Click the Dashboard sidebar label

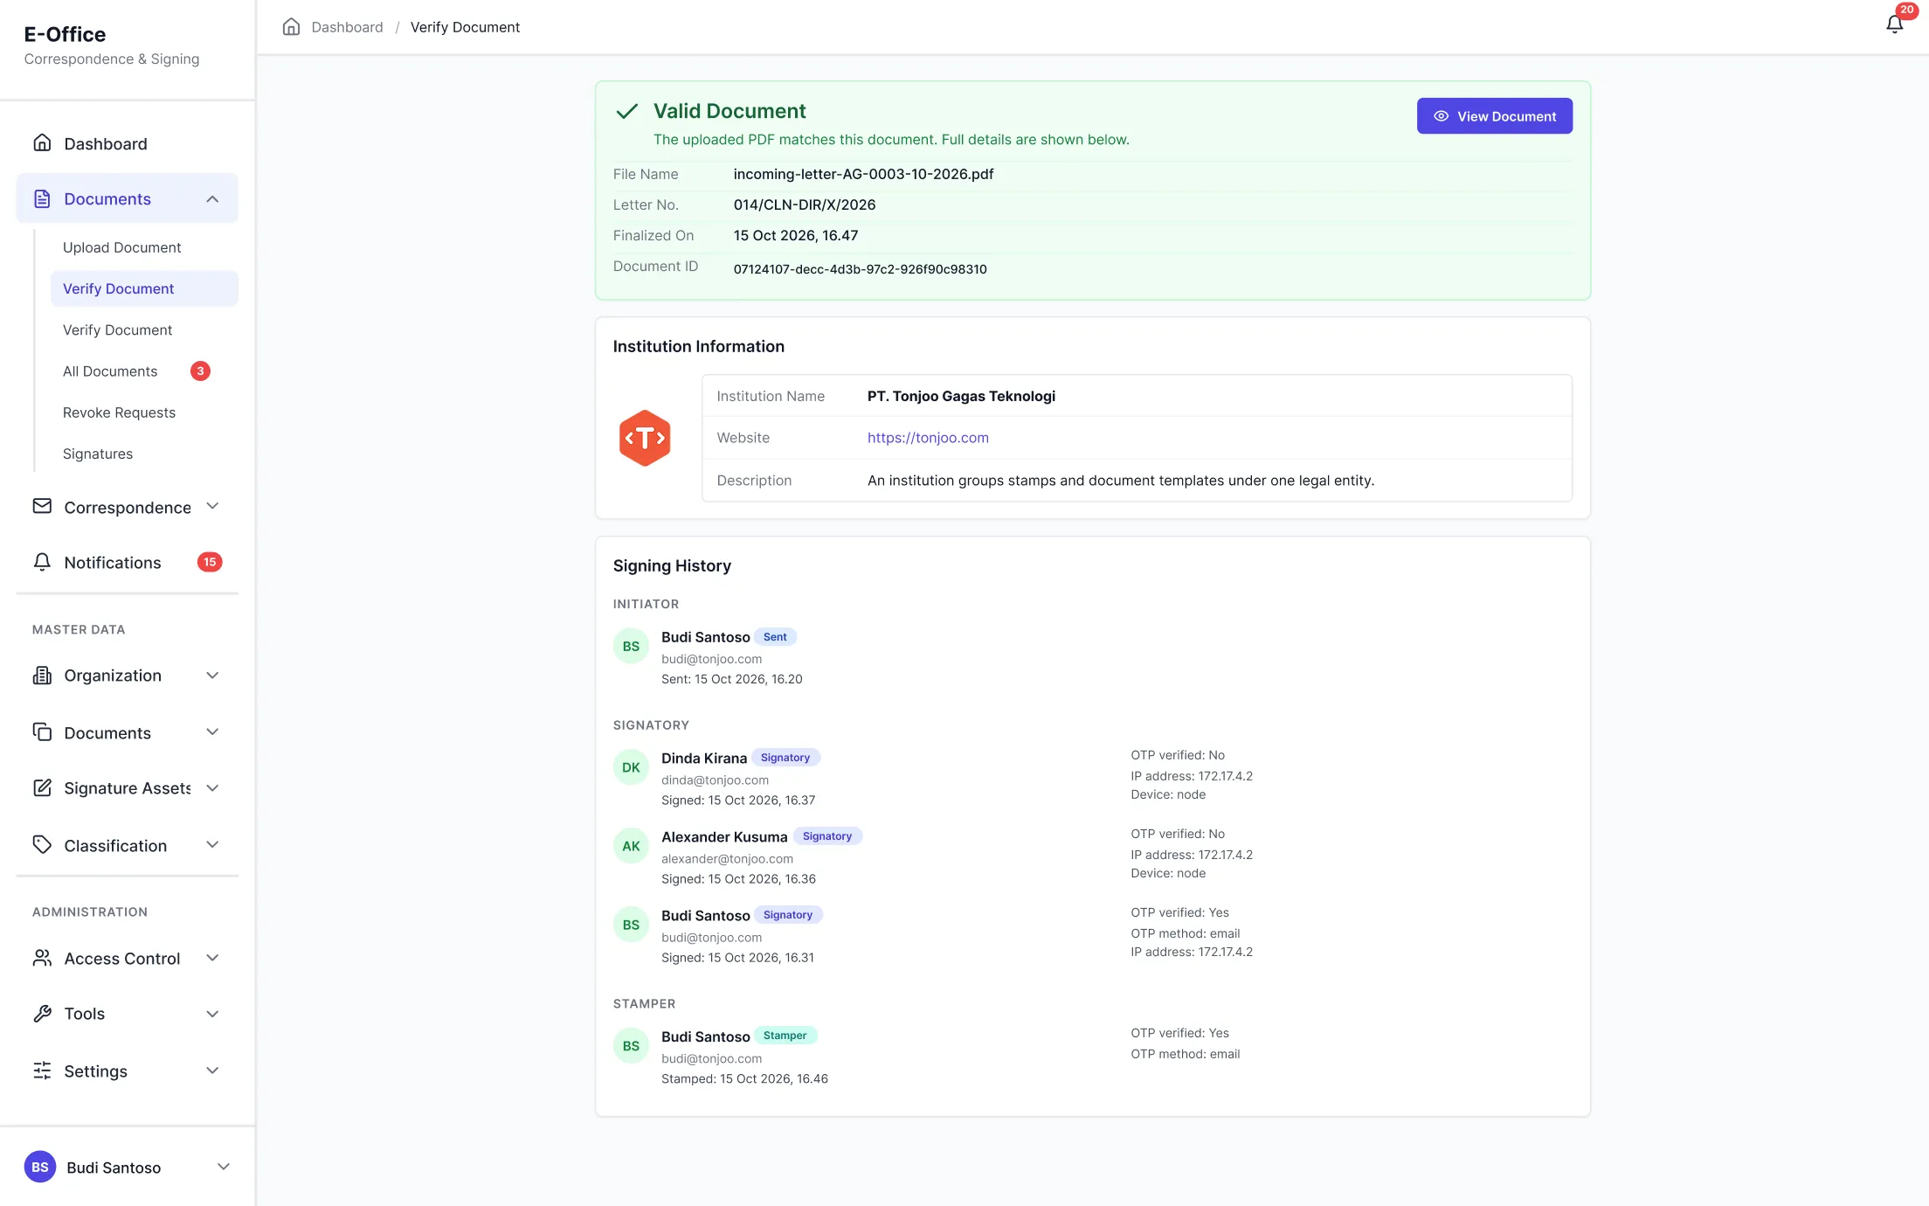coord(106,143)
